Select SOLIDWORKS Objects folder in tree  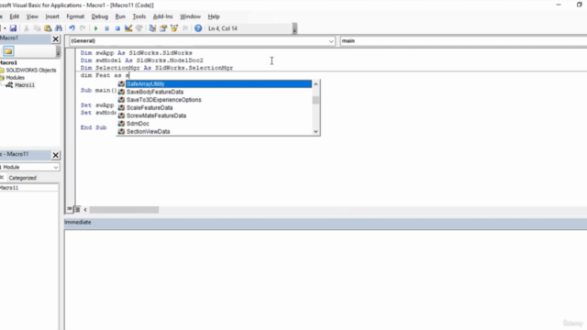[30, 70]
